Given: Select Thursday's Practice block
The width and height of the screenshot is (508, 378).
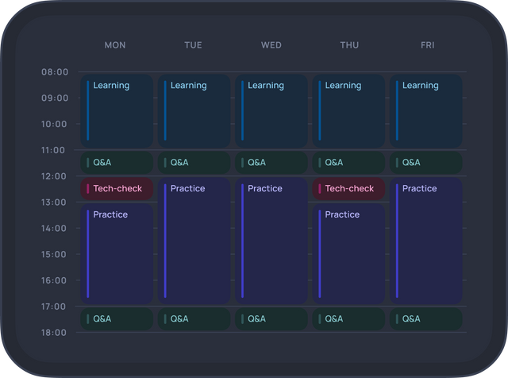Looking at the screenshot, I should (x=348, y=254).
